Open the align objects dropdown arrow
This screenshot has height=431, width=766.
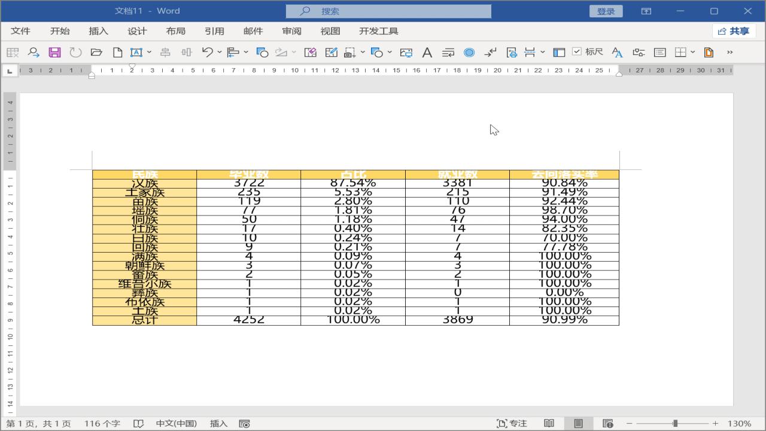(246, 53)
